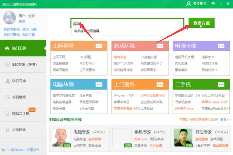
Task: Click the phone icon beside 精品二手机
Action: [7, 113]
